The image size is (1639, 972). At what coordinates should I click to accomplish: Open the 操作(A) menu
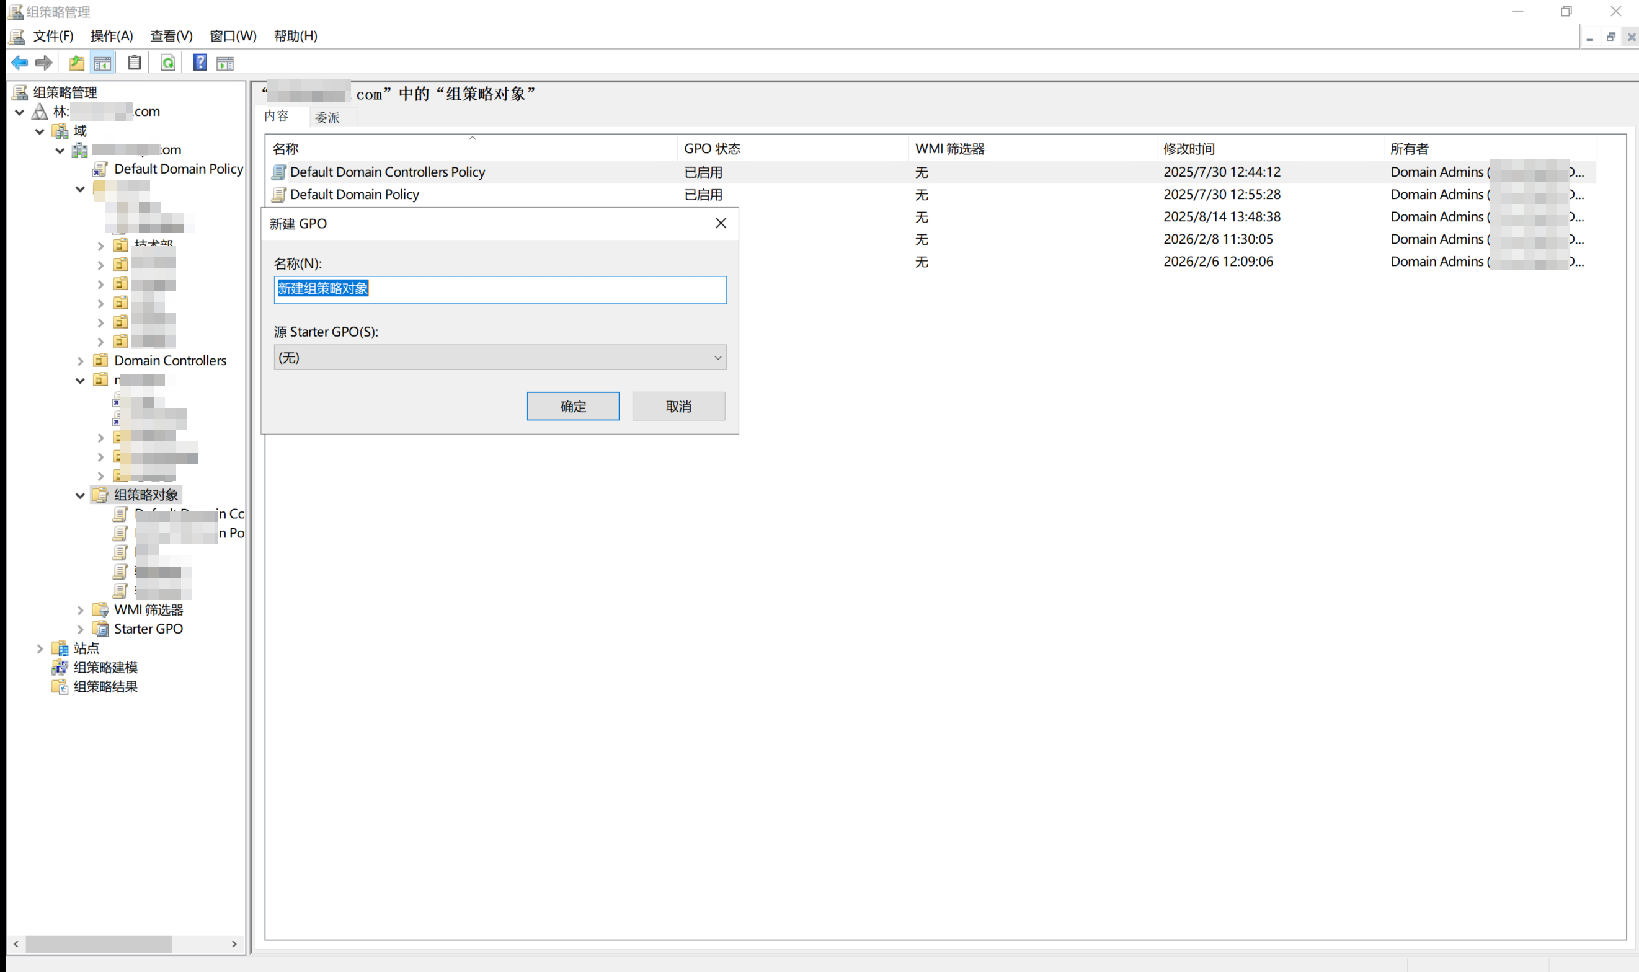(x=112, y=36)
